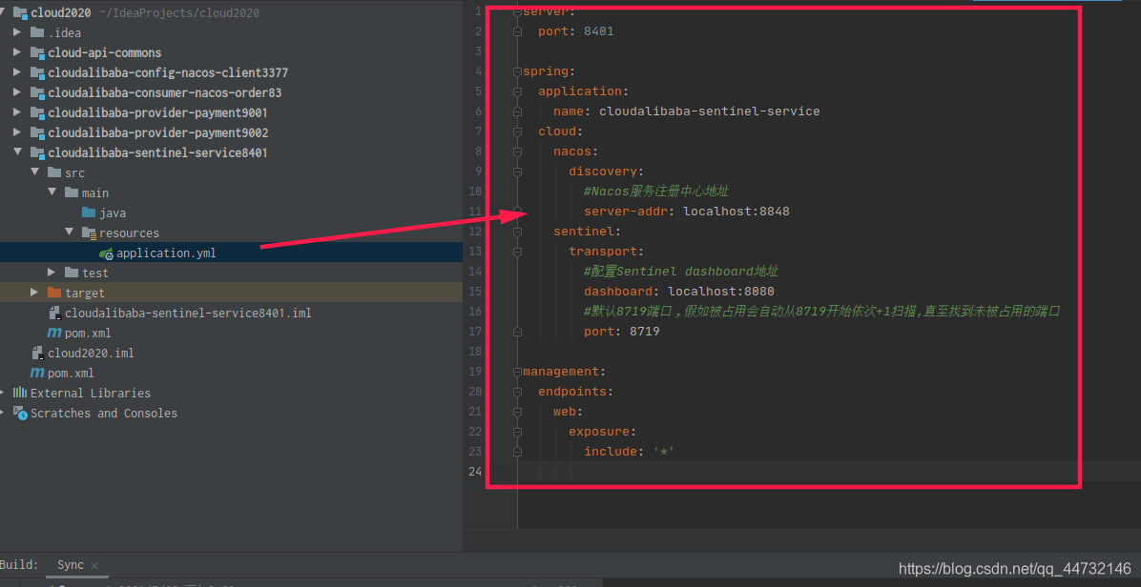Click the dashboard localhost:8080 value

pos(721,292)
